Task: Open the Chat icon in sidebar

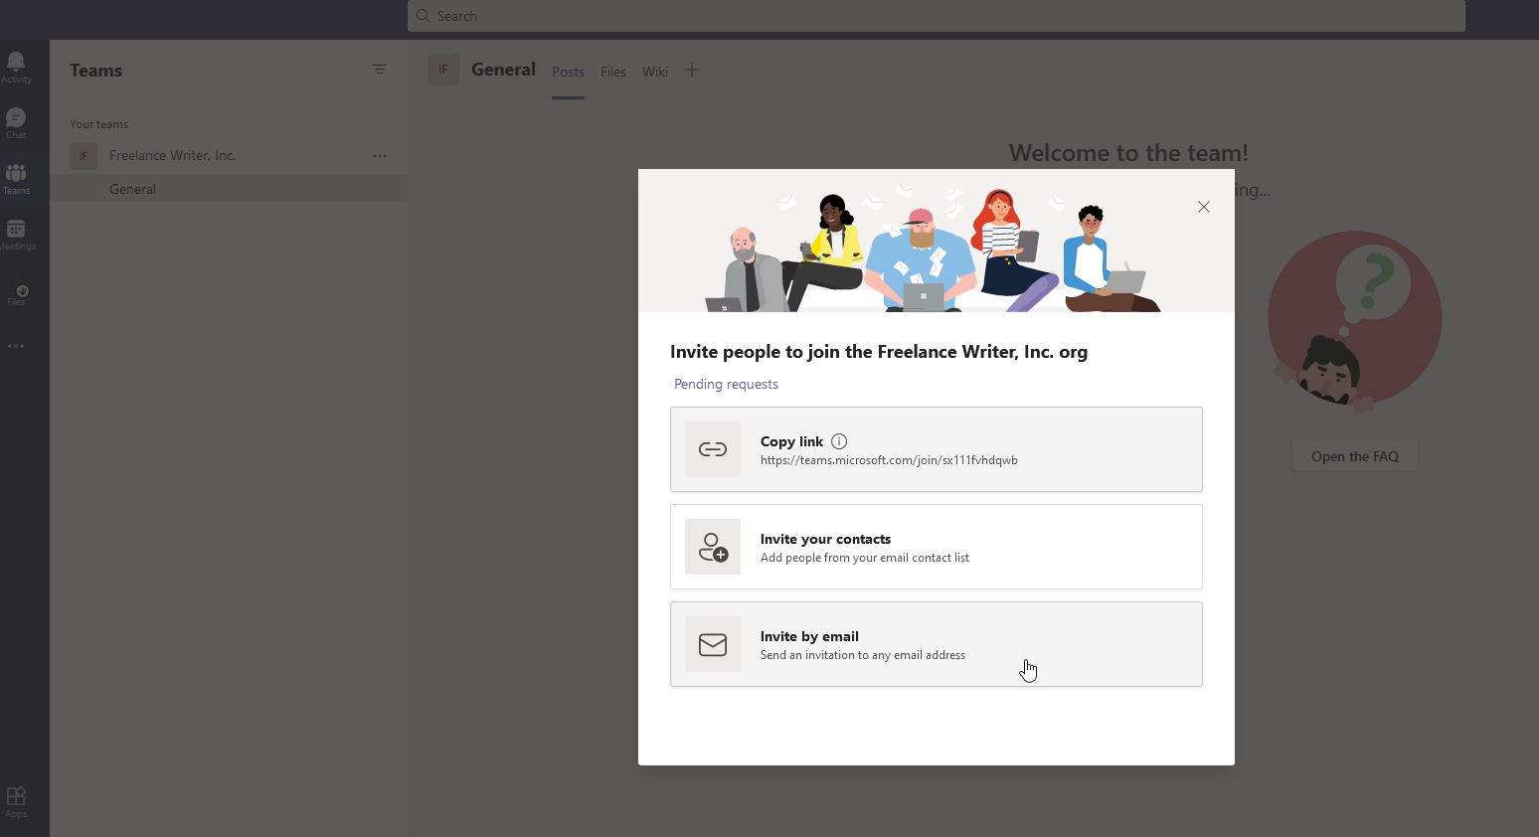Action: point(16,123)
